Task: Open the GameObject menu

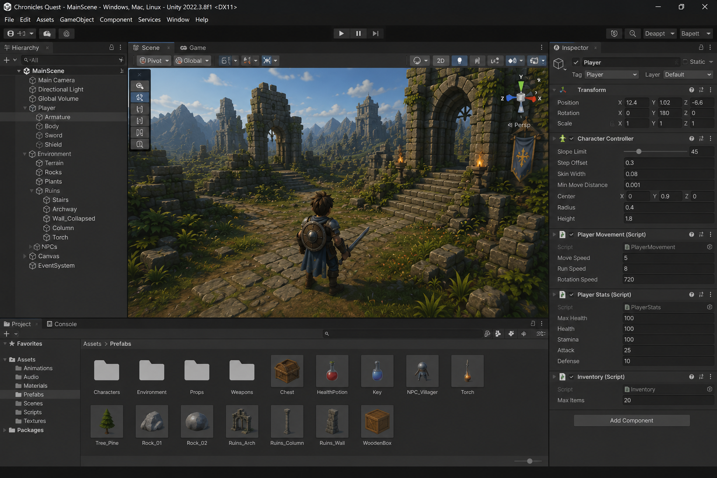Action: 77,20
